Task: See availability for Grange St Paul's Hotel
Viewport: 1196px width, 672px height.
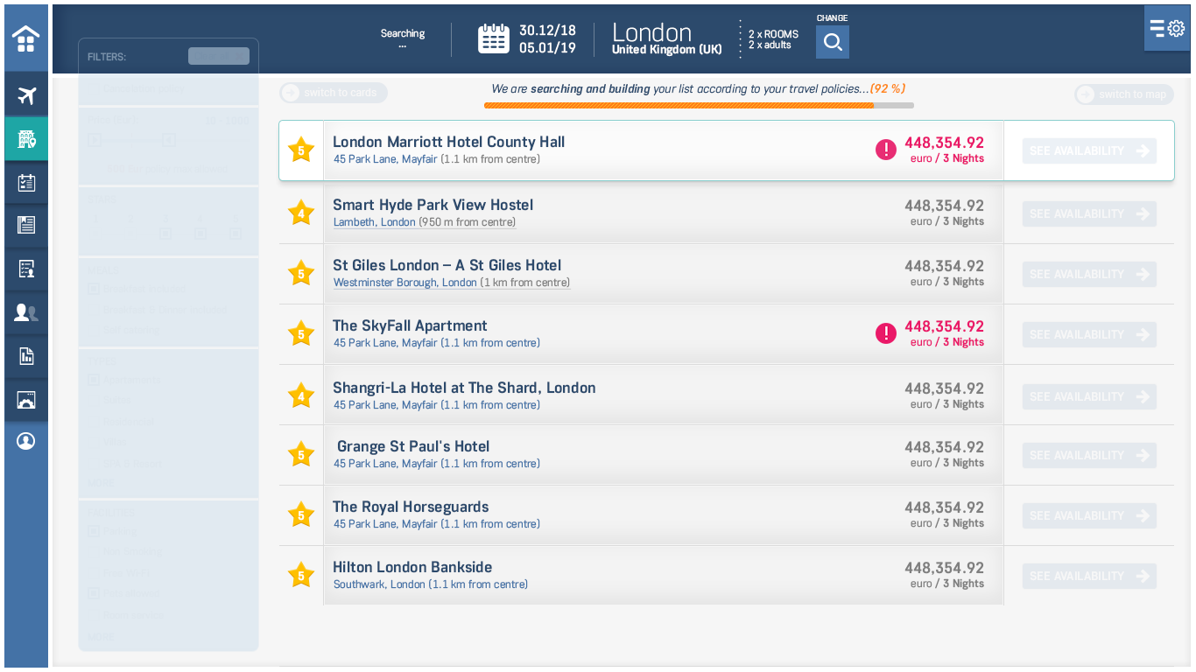Action: click(1089, 455)
